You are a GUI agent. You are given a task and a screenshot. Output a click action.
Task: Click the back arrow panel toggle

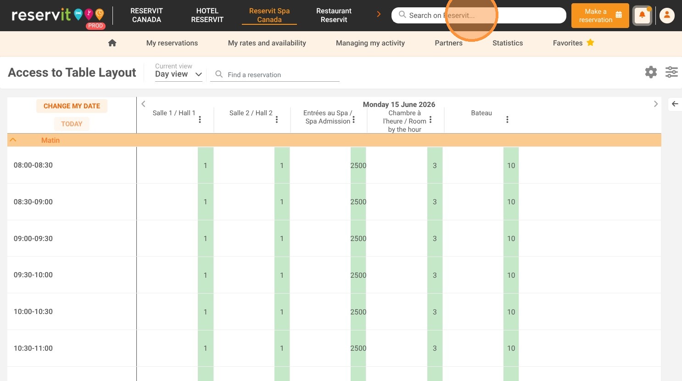[675, 104]
